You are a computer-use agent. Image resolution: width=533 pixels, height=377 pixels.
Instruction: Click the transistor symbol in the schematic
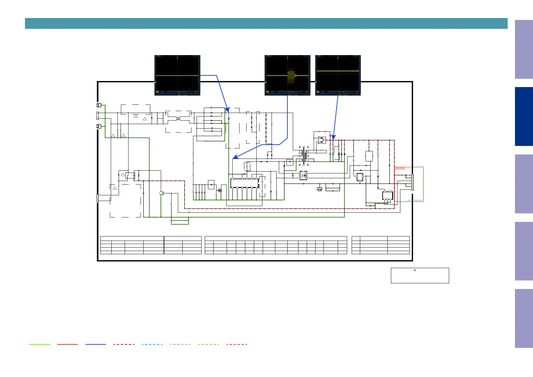tap(162, 193)
